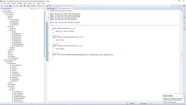Open the Source menu
The image size is (186, 105).
tap(9, 3)
